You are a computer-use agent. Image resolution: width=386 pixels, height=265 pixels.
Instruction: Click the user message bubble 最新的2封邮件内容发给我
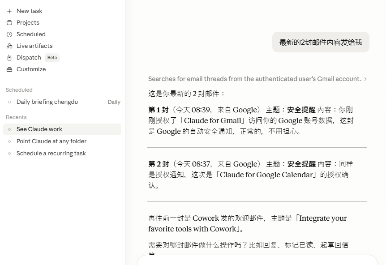click(x=321, y=42)
